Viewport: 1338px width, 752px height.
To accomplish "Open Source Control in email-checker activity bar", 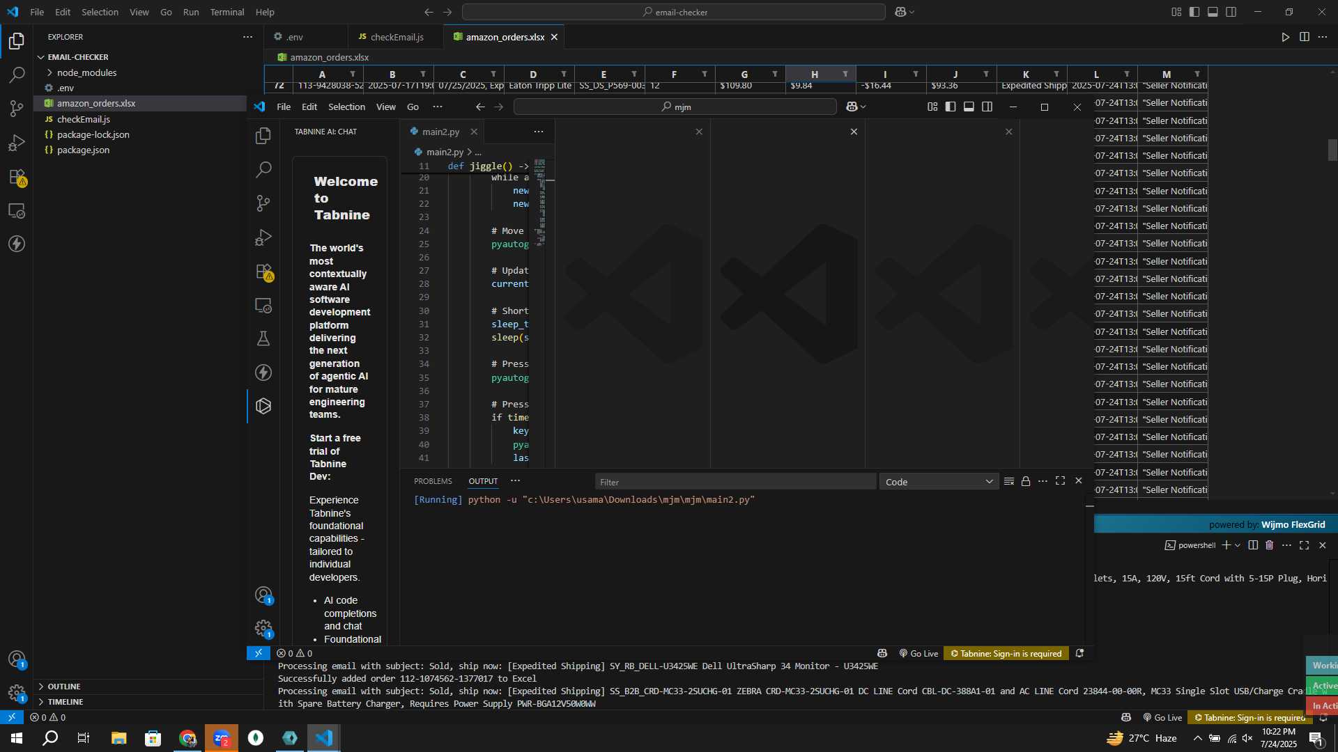I will 17,109.
